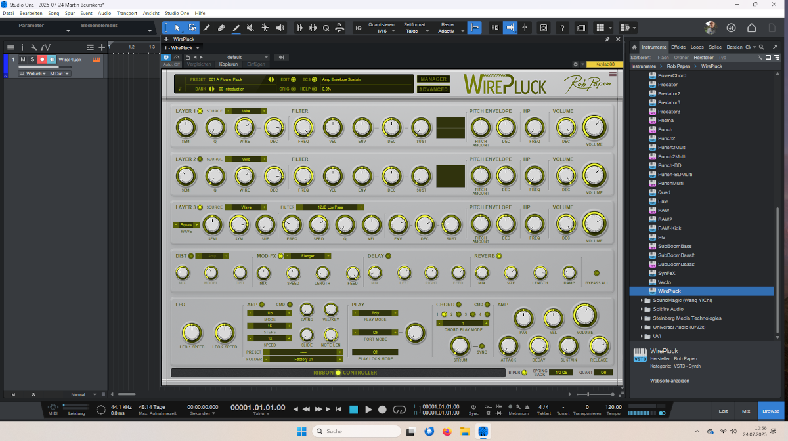788x441 pixels.
Task: Open the Transport menu
Action: pyautogui.click(x=127, y=13)
